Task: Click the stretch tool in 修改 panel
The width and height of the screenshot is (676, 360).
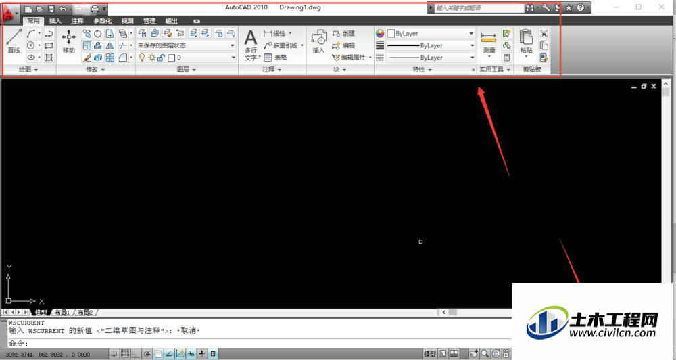Action: [x=110, y=34]
